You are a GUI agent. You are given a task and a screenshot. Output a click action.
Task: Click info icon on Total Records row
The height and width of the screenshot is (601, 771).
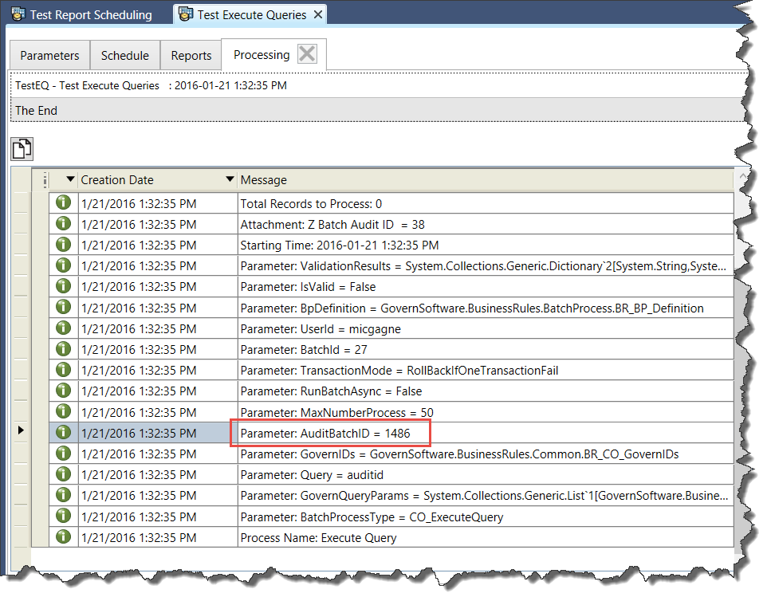[x=64, y=203]
